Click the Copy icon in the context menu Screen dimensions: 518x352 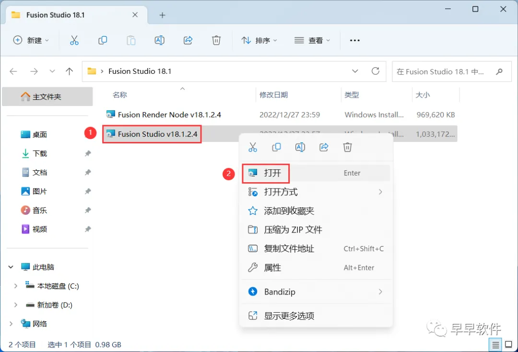(277, 147)
